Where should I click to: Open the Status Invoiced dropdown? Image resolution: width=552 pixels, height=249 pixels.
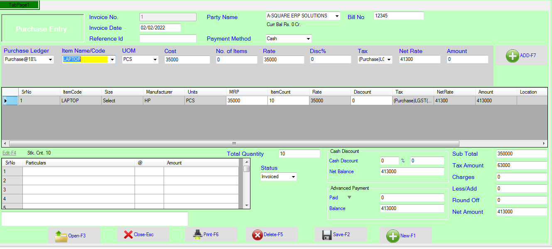coord(293,177)
